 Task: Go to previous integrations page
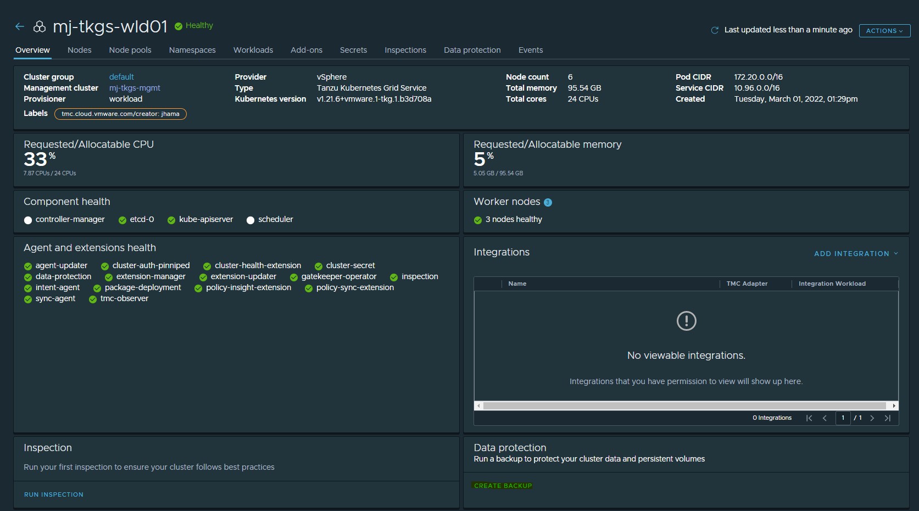pyautogui.click(x=825, y=418)
